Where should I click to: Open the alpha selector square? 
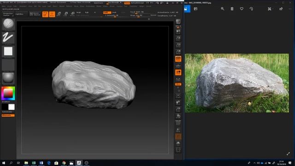point(8,51)
